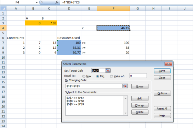Click the Guess button
Image resolution: width=193 pixels, height=128 pixels.
(140, 86)
